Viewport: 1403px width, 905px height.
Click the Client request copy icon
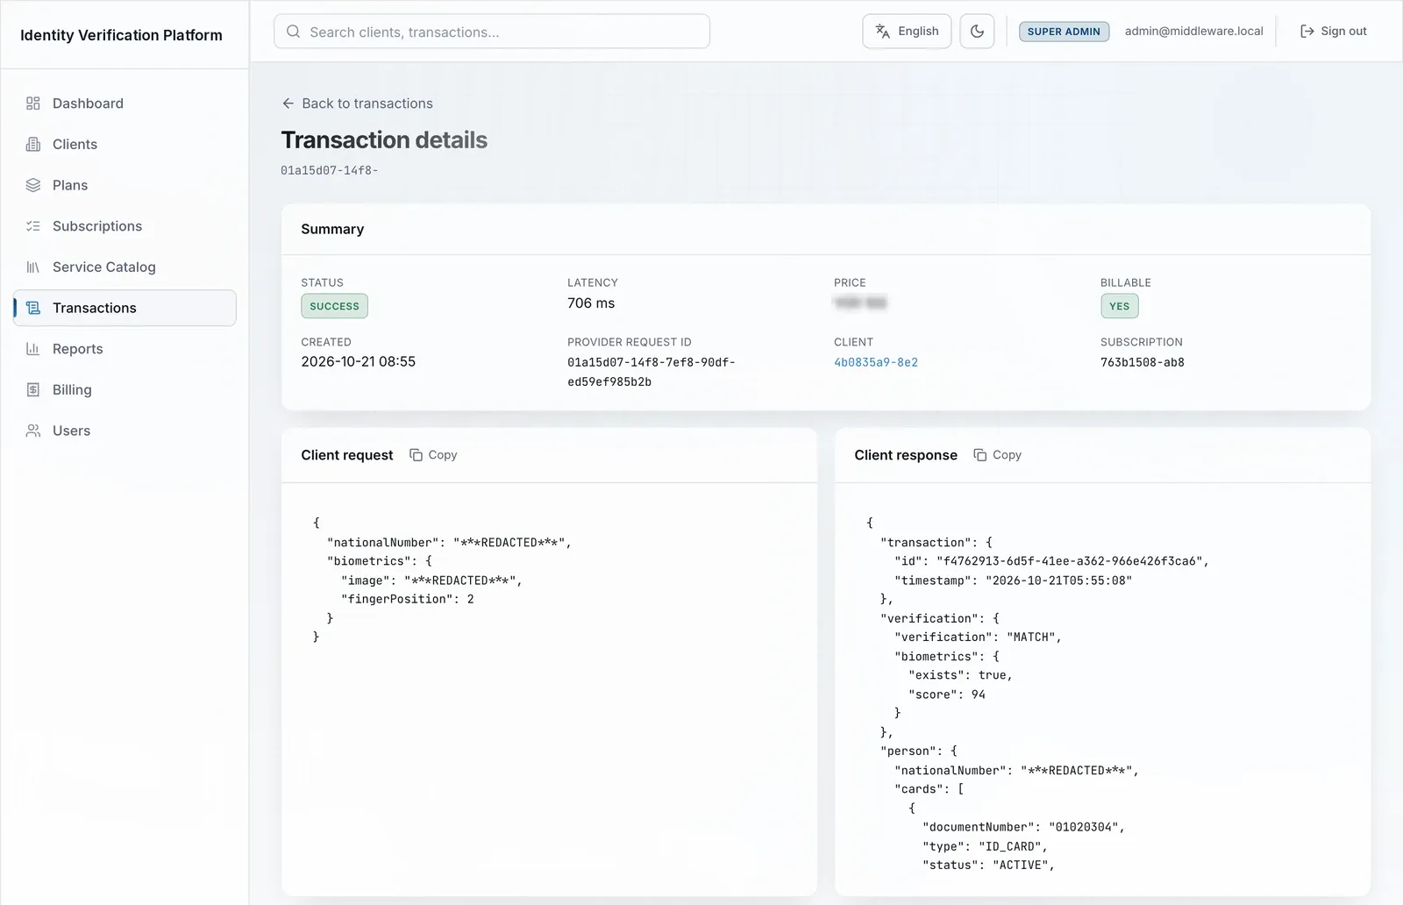click(417, 455)
